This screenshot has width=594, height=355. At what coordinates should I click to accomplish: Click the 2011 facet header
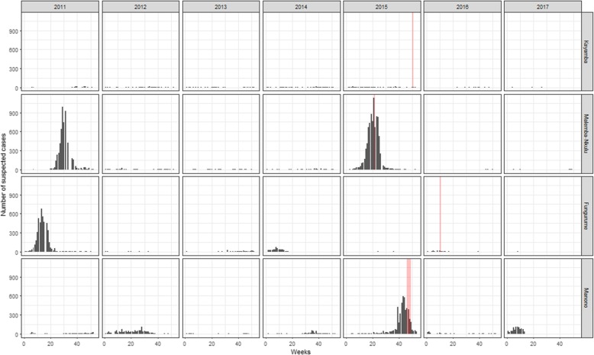click(60, 6)
